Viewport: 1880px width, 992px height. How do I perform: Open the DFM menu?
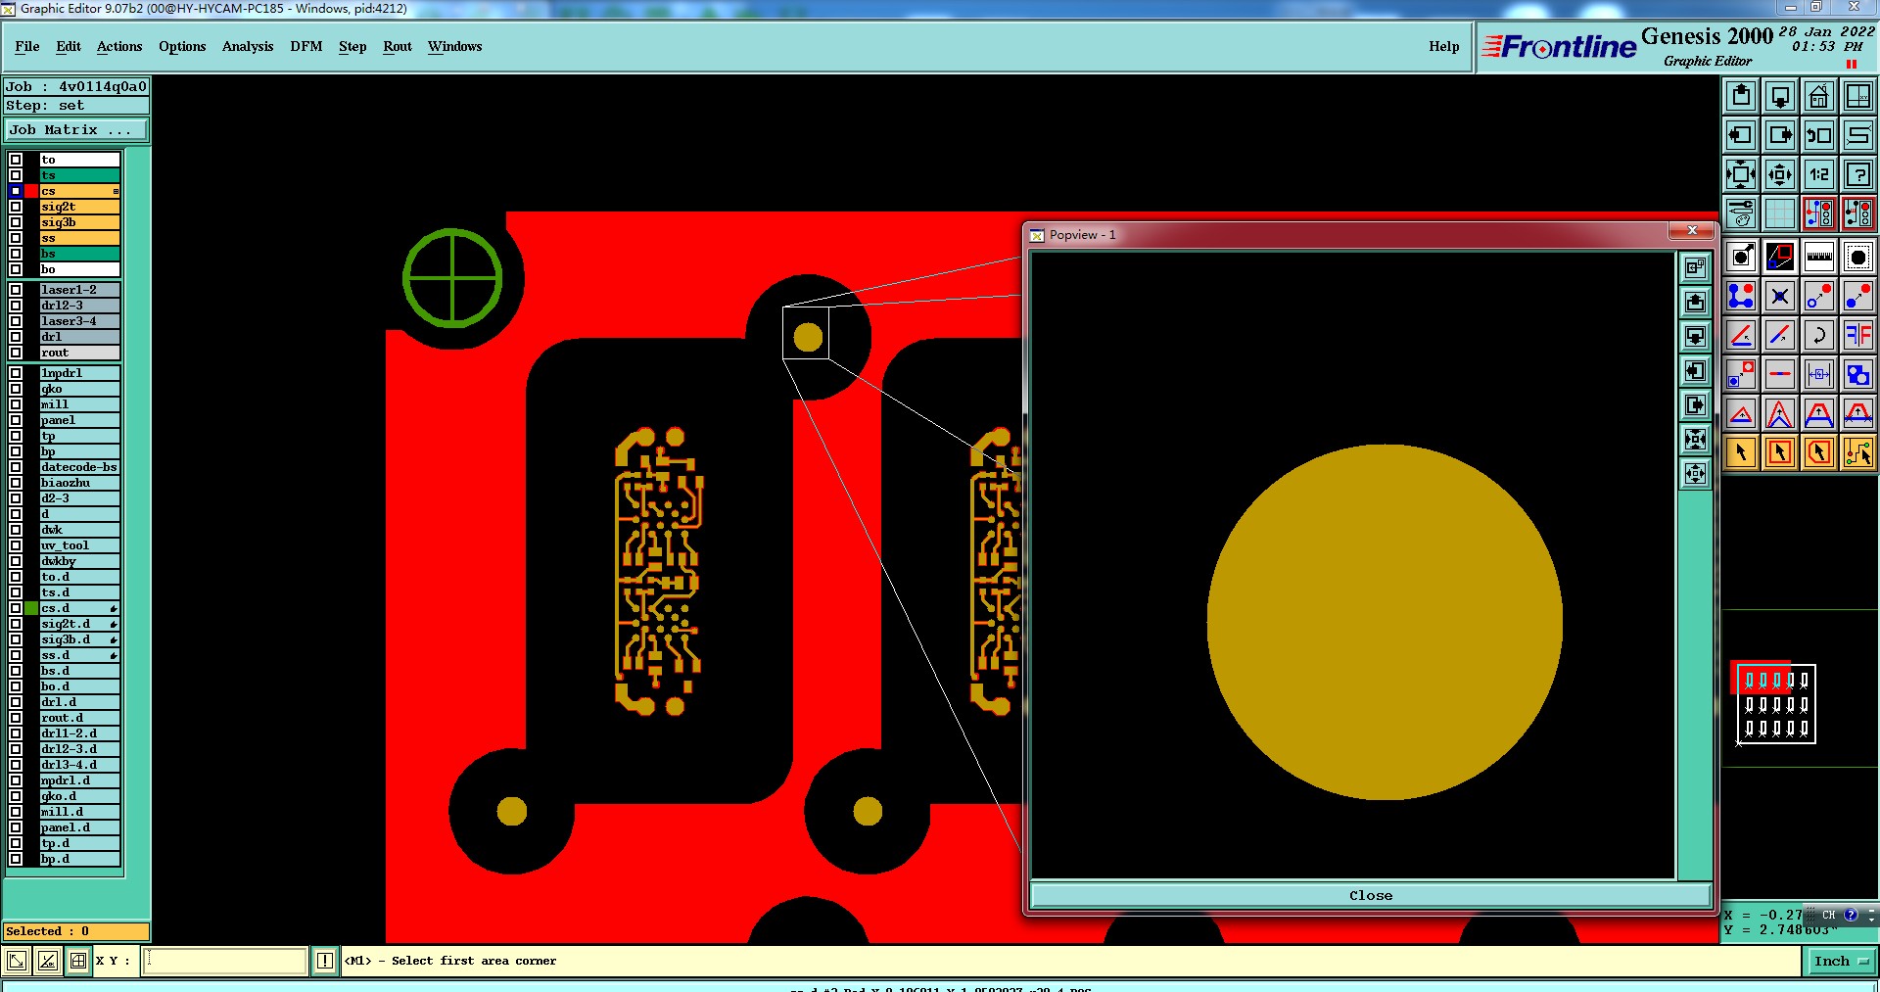pyautogui.click(x=306, y=46)
